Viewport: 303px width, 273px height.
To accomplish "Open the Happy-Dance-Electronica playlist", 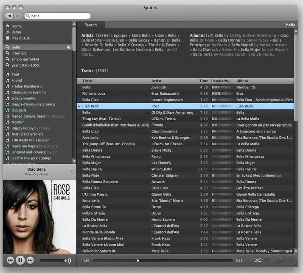I will point(33,104).
